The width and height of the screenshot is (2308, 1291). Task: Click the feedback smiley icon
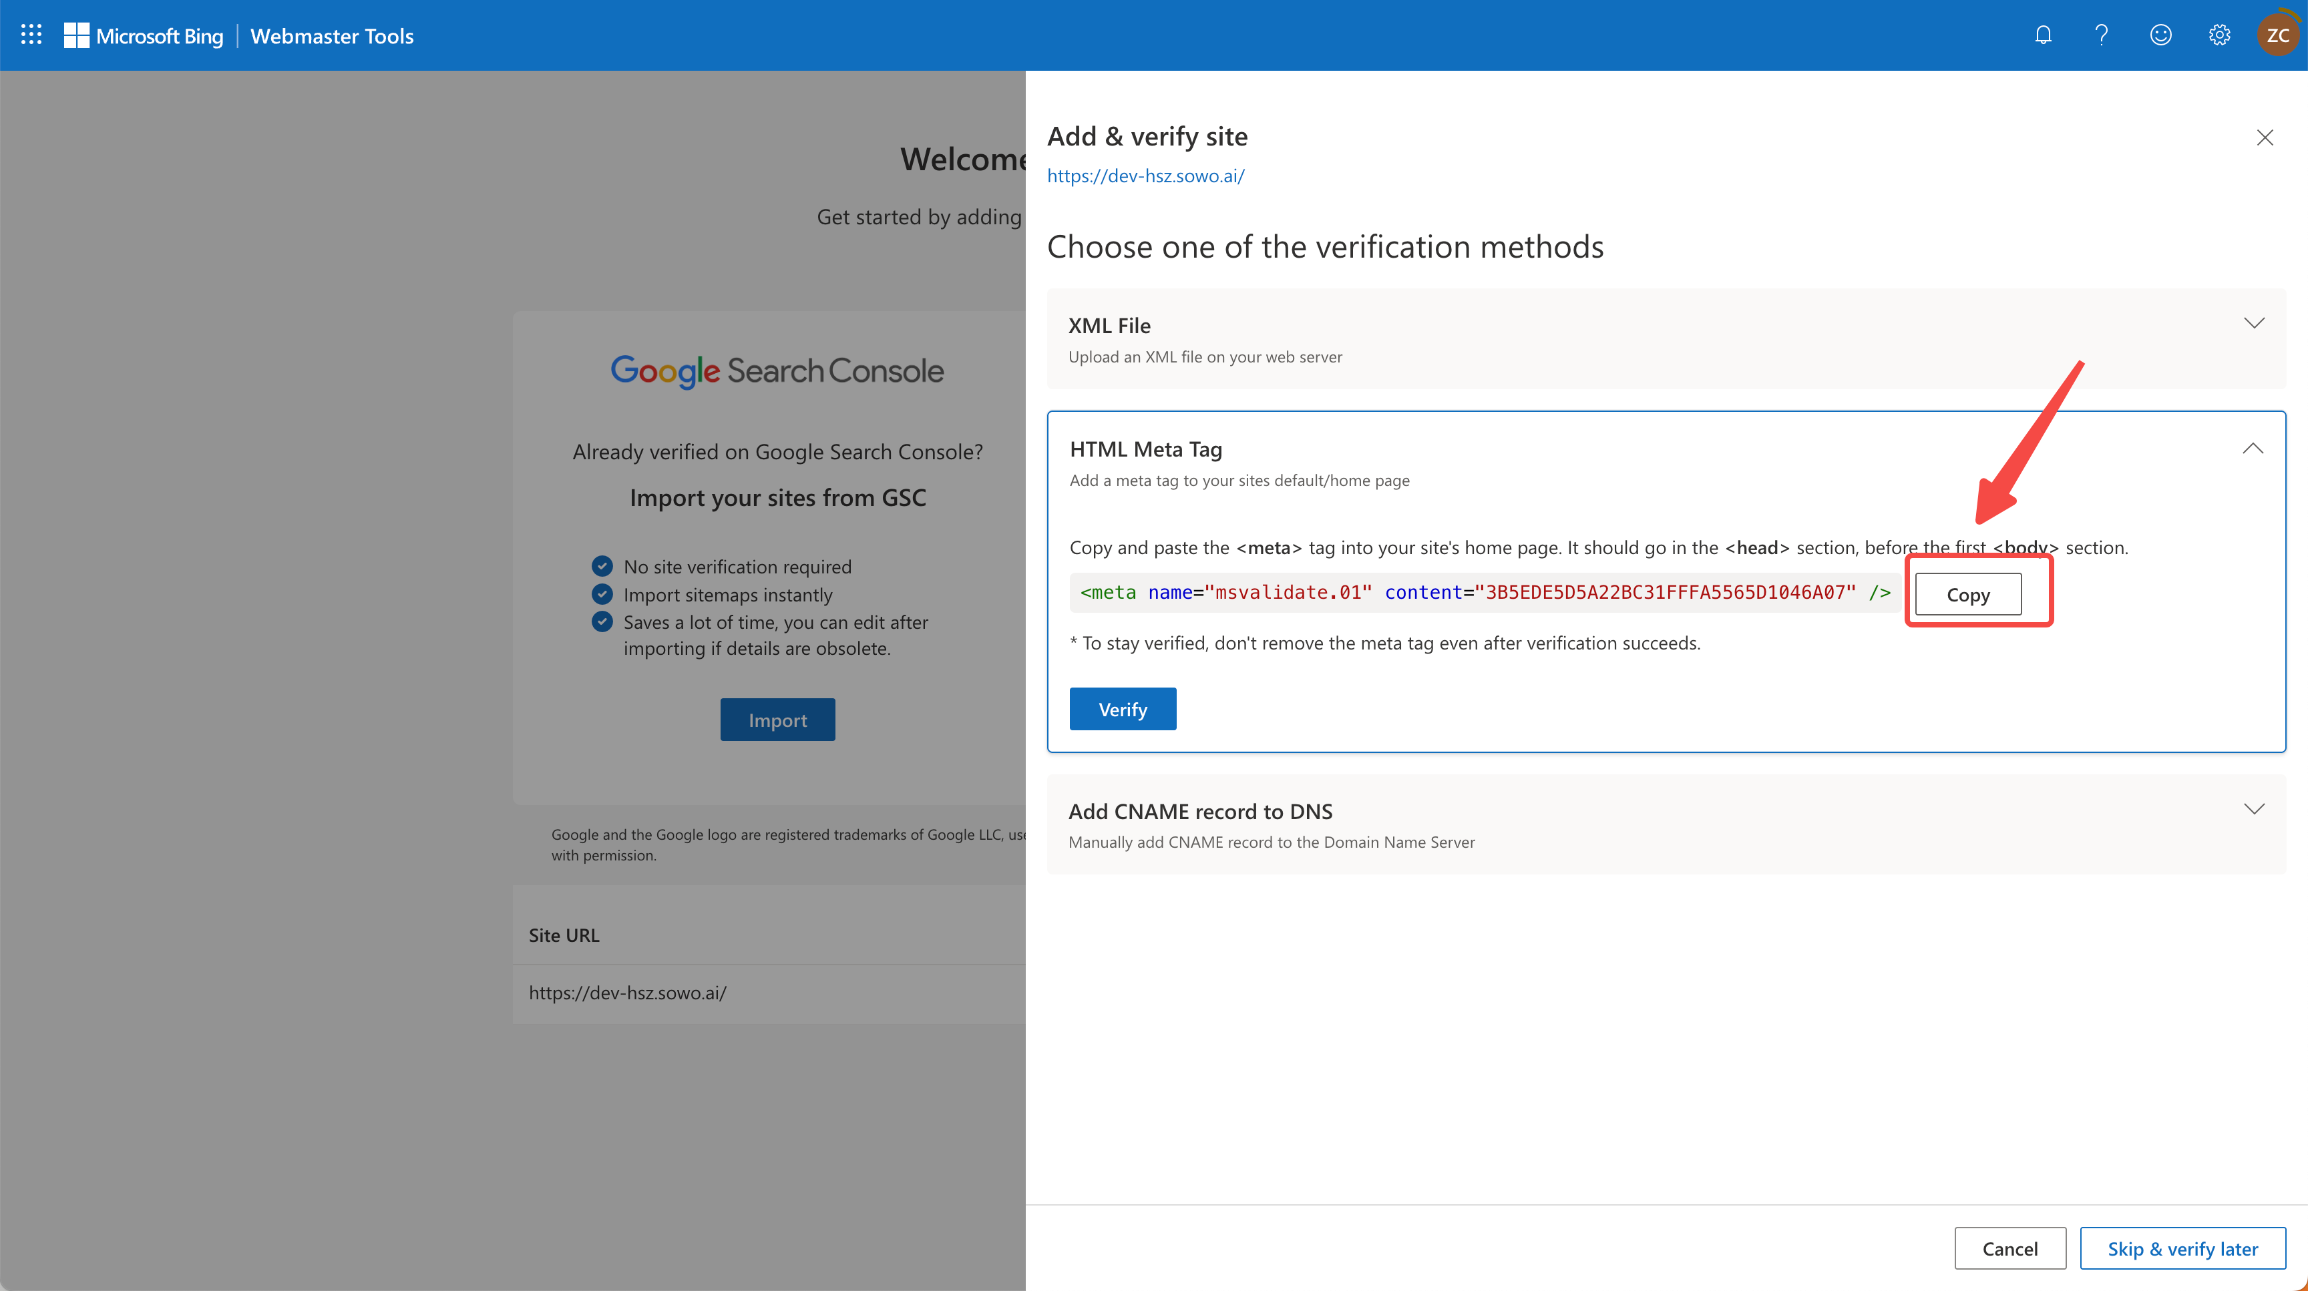tap(2160, 35)
